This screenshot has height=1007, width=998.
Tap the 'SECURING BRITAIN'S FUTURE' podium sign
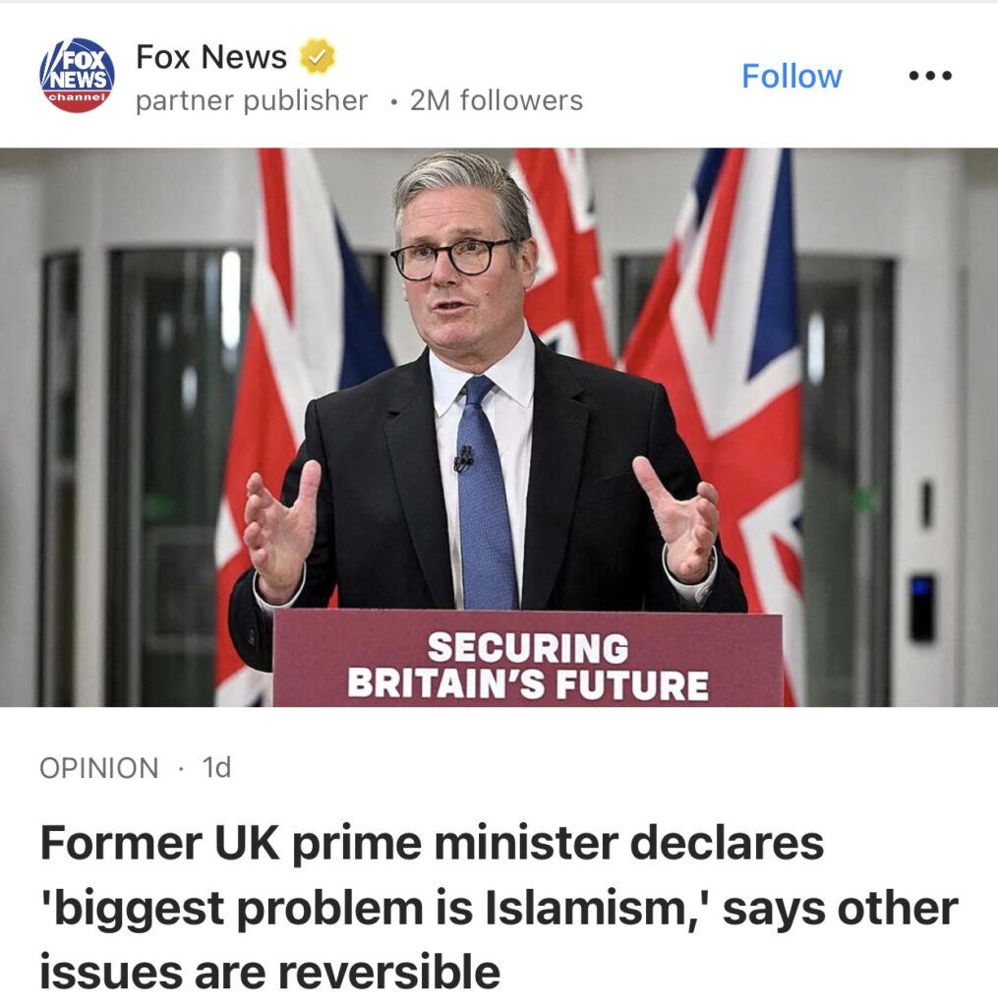(527, 659)
